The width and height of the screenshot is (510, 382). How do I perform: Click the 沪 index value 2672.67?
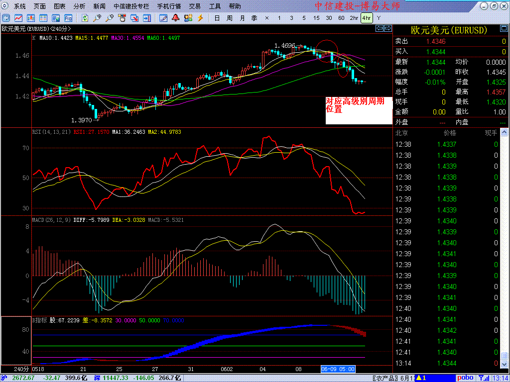(x=24, y=378)
